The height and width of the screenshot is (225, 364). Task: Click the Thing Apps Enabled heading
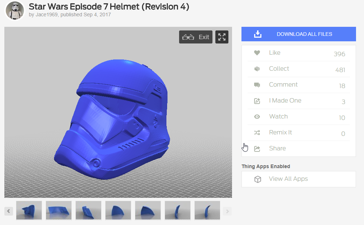pyautogui.click(x=266, y=166)
